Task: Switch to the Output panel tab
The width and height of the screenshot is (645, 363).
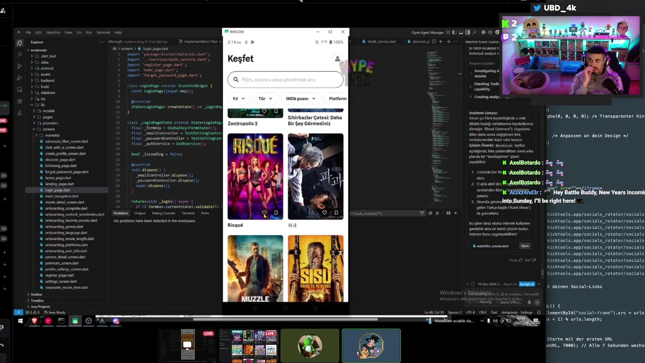Action: pyautogui.click(x=140, y=213)
